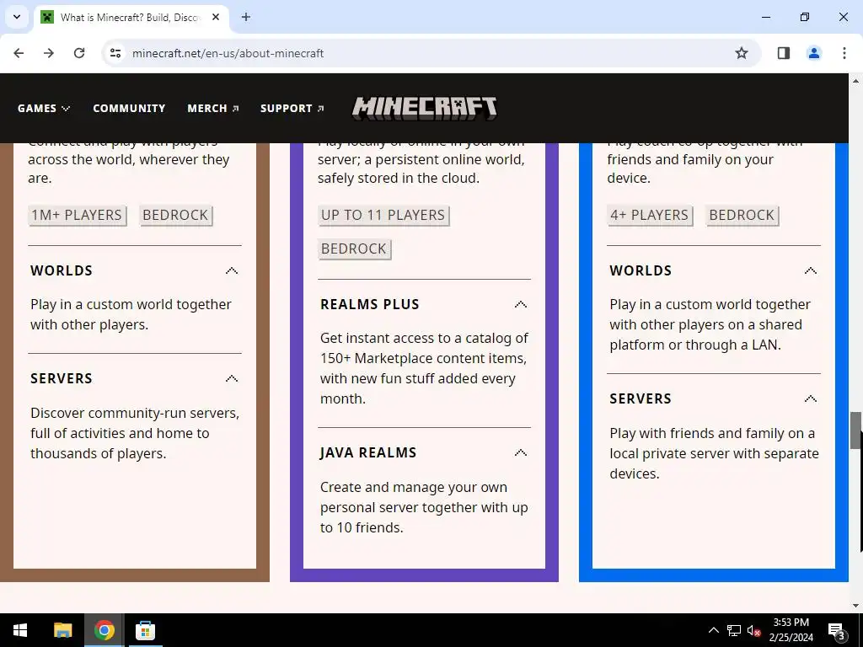Click BEDROCK tag in purple card
Image resolution: width=863 pixels, height=647 pixels.
coord(354,249)
